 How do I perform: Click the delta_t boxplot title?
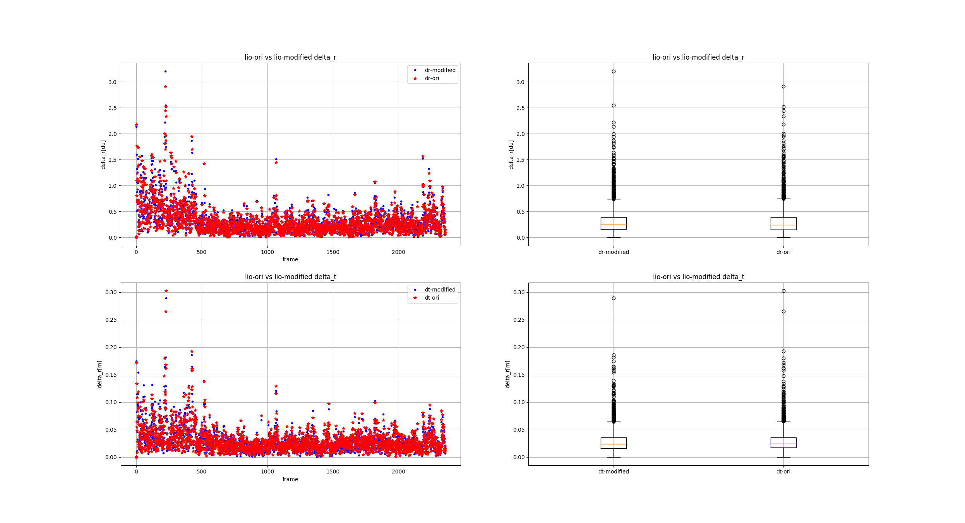click(698, 277)
